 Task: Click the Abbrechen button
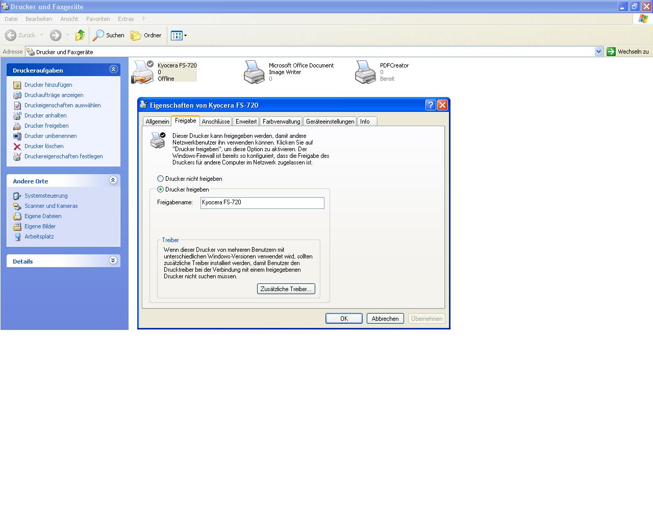[385, 319]
